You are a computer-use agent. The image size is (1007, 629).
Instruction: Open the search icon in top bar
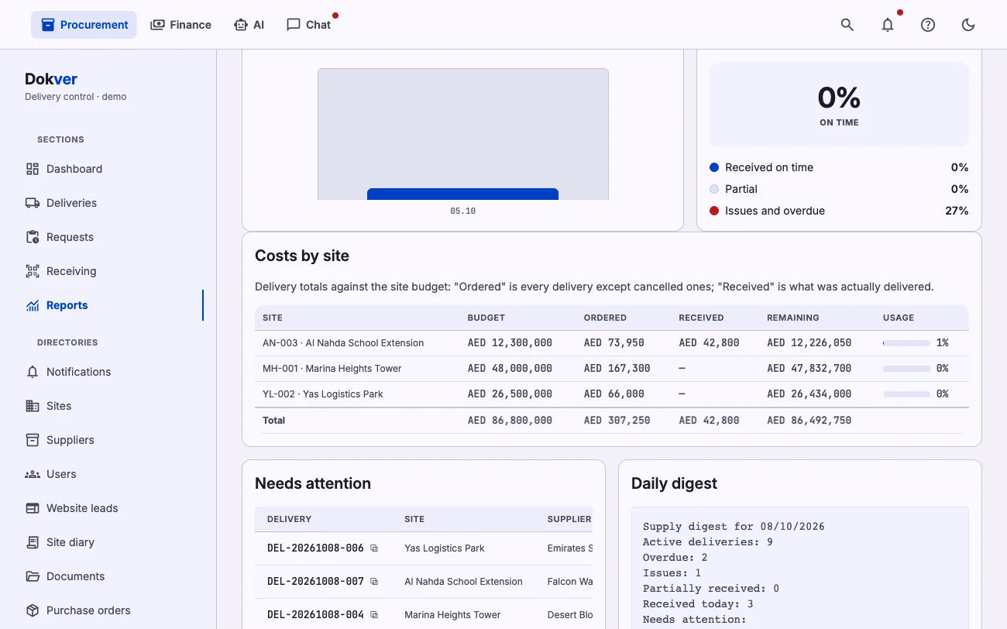pyautogui.click(x=847, y=25)
